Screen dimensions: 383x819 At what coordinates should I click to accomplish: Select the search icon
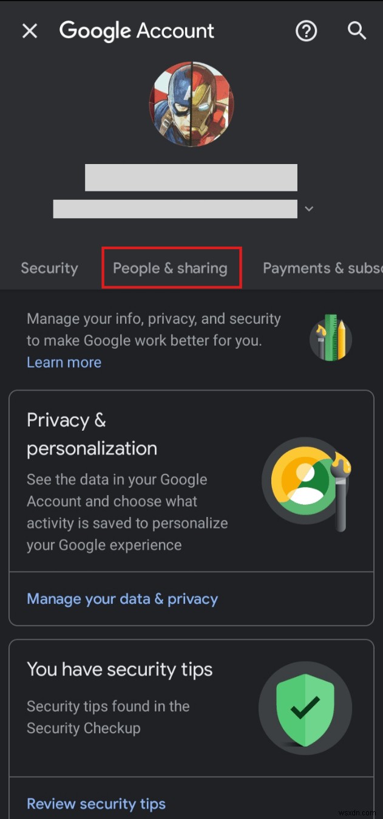point(357,31)
